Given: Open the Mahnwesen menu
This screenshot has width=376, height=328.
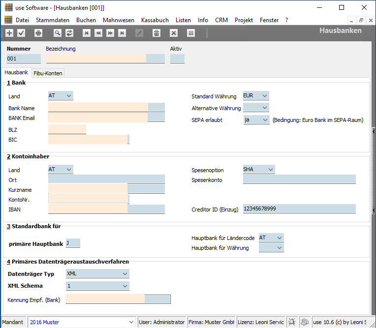Looking at the screenshot, I should click(119, 20).
